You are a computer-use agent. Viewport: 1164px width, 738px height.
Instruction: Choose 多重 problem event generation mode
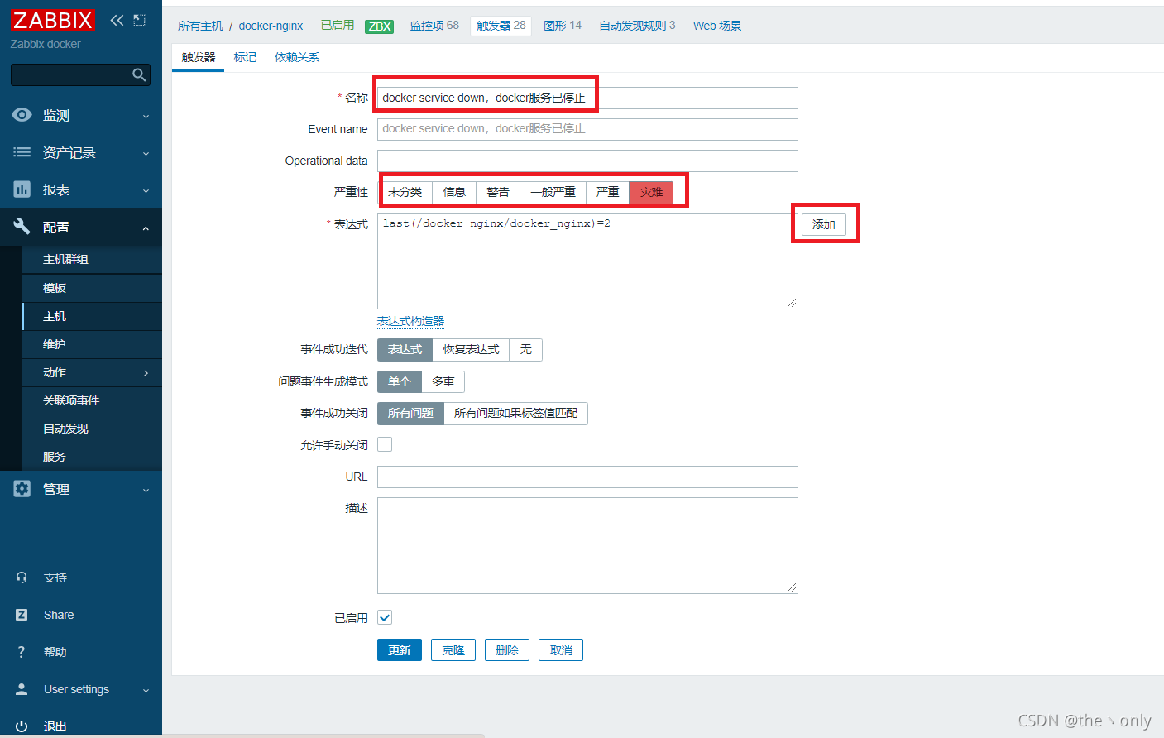pyautogui.click(x=443, y=381)
